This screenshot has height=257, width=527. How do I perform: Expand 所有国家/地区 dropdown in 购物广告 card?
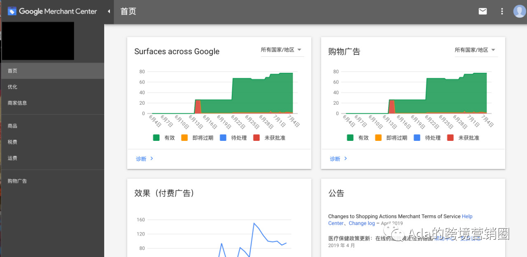click(476, 50)
